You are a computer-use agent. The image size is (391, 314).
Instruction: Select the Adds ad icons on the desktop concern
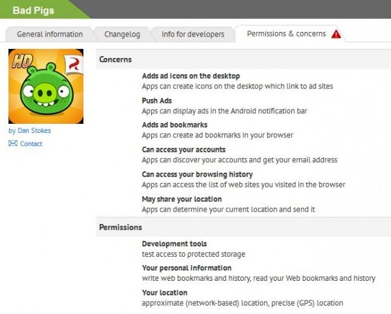(x=191, y=76)
